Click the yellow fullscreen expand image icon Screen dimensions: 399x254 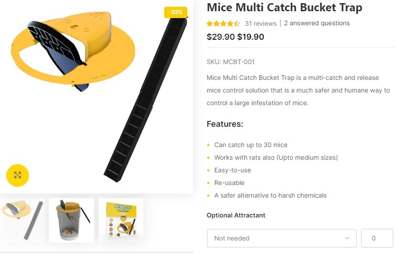[18, 175]
